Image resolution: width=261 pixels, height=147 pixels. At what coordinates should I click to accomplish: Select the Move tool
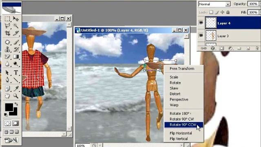[16, 19]
